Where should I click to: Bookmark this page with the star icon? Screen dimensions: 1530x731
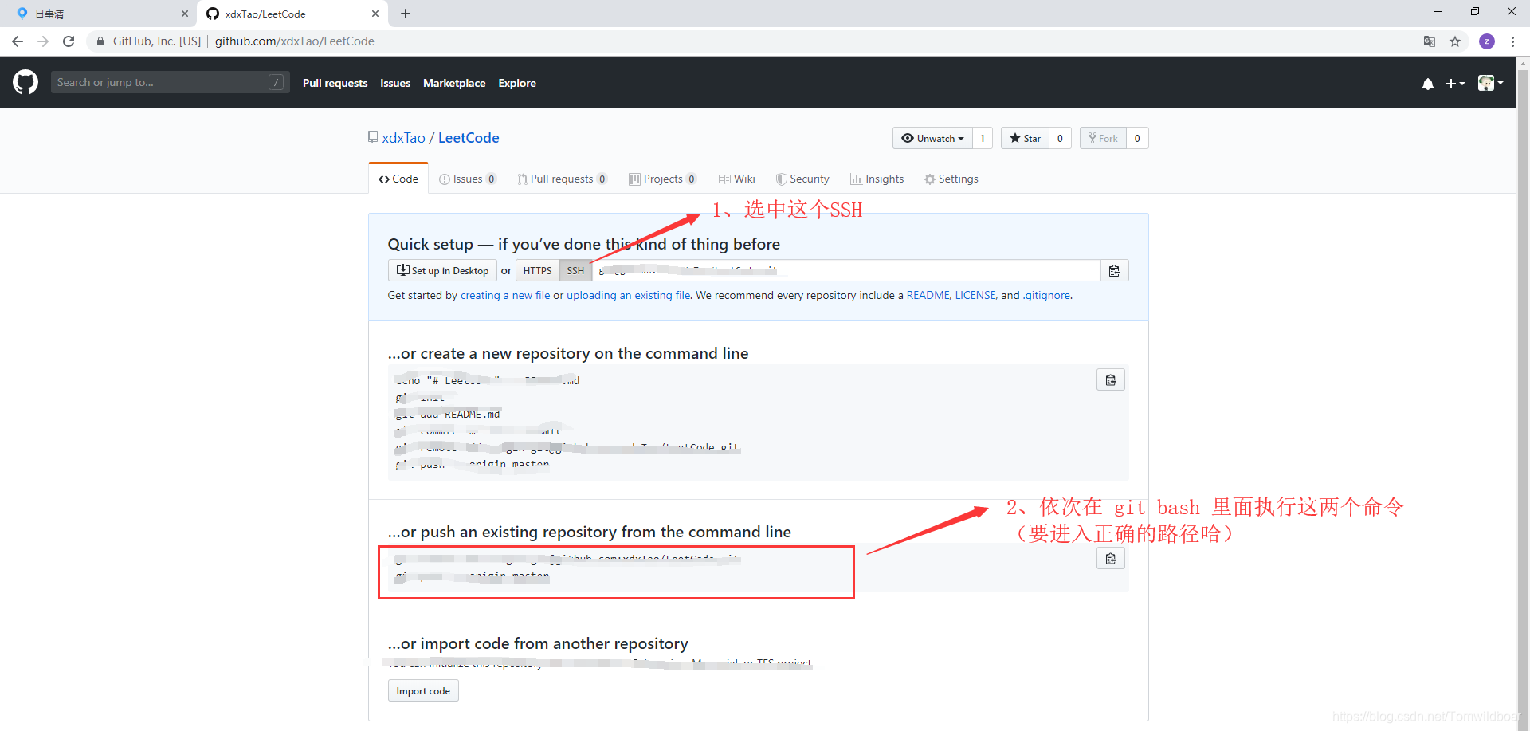click(1455, 41)
